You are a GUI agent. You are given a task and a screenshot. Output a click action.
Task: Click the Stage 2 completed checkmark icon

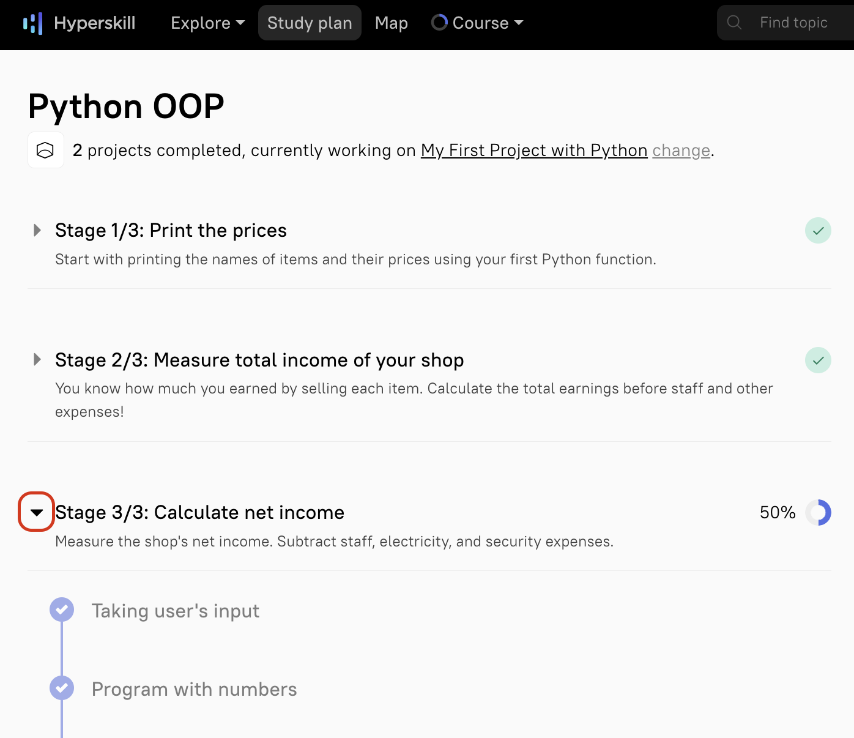pyautogui.click(x=818, y=360)
